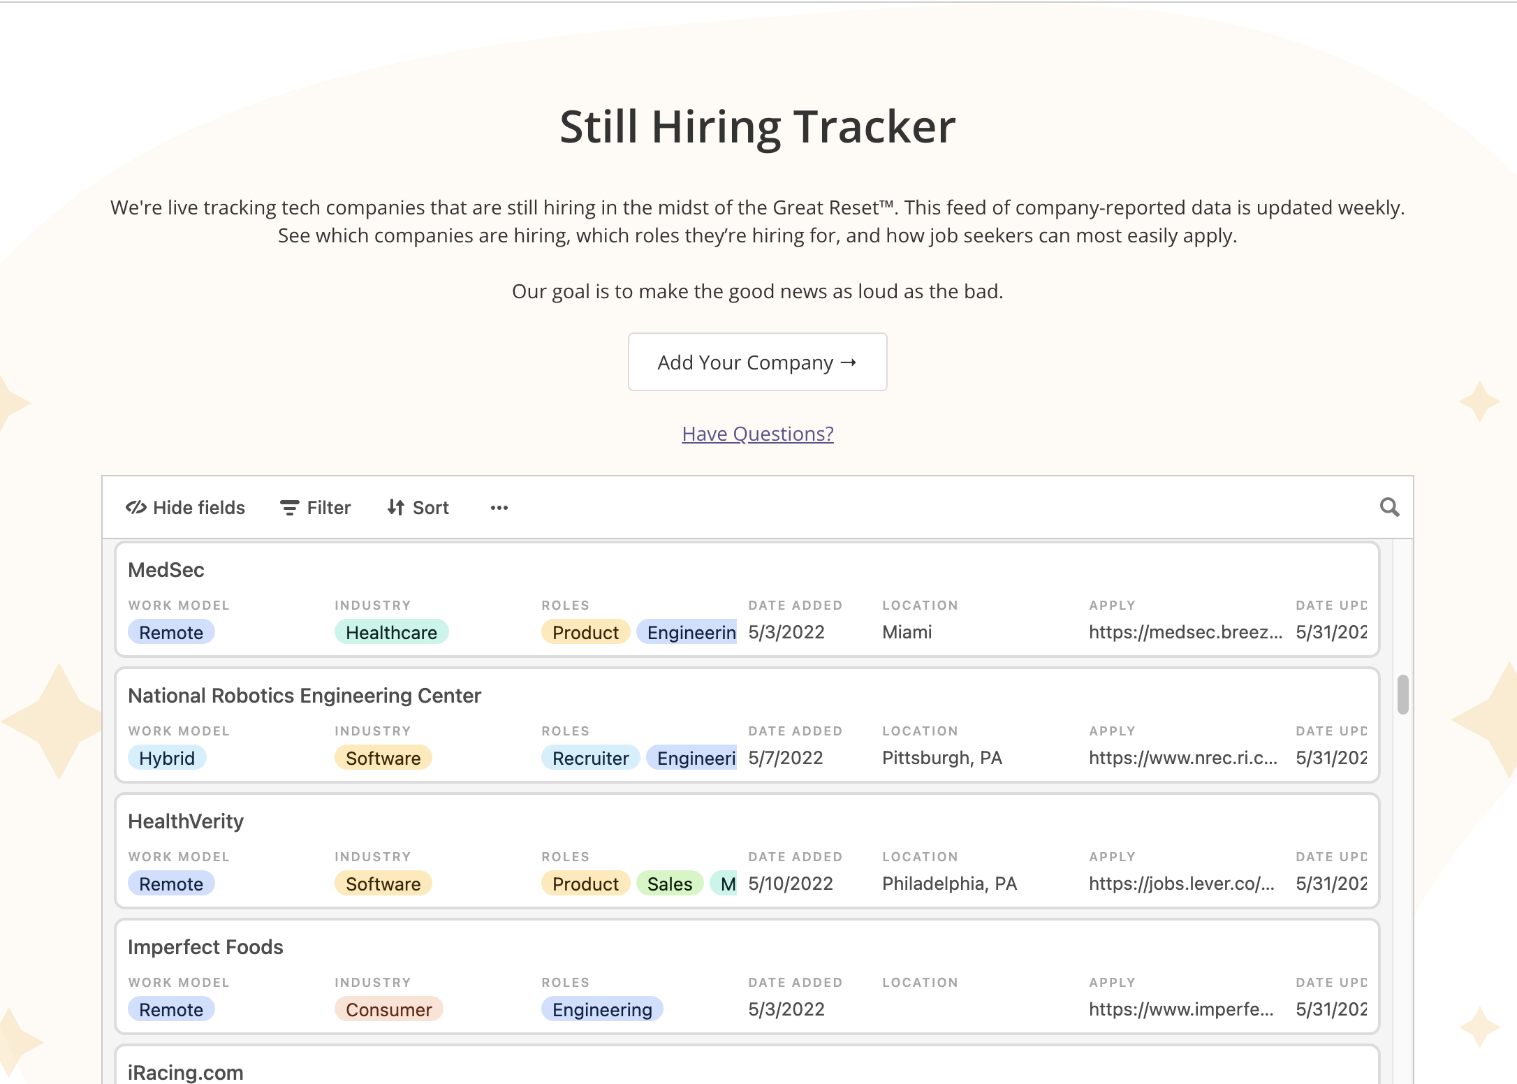Image resolution: width=1517 pixels, height=1084 pixels.
Task: Click the Recruiter role tag
Action: point(590,758)
